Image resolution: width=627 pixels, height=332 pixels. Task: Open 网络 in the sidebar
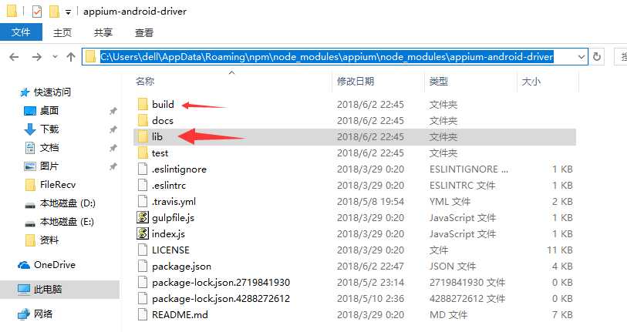[43, 314]
